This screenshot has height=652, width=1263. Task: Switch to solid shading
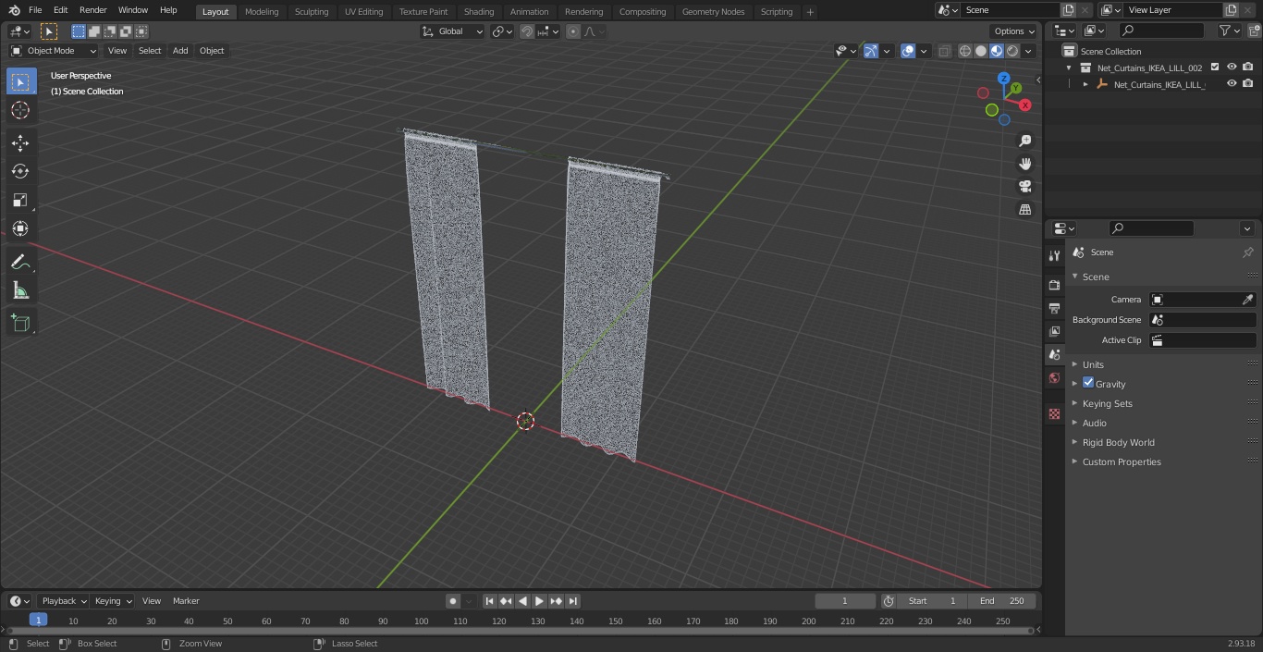coord(981,51)
